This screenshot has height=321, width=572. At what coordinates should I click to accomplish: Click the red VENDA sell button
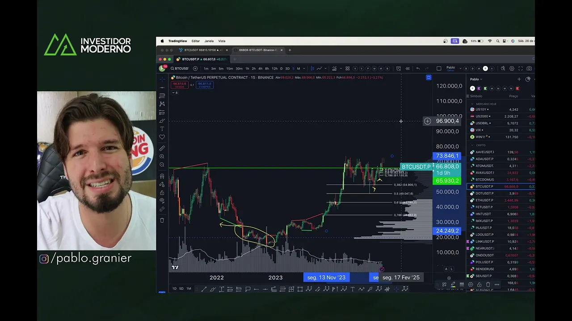click(x=180, y=85)
